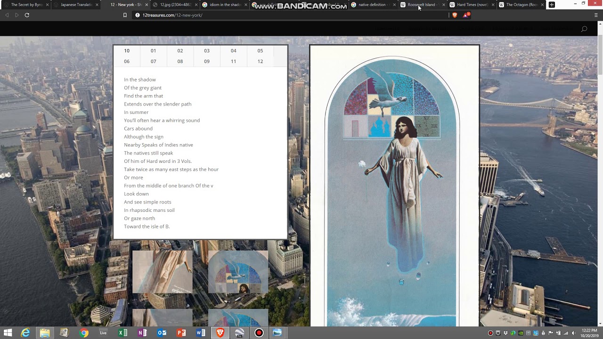Open a new browser tab with plus
Image resolution: width=603 pixels, height=339 pixels.
(x=552, y=5)
